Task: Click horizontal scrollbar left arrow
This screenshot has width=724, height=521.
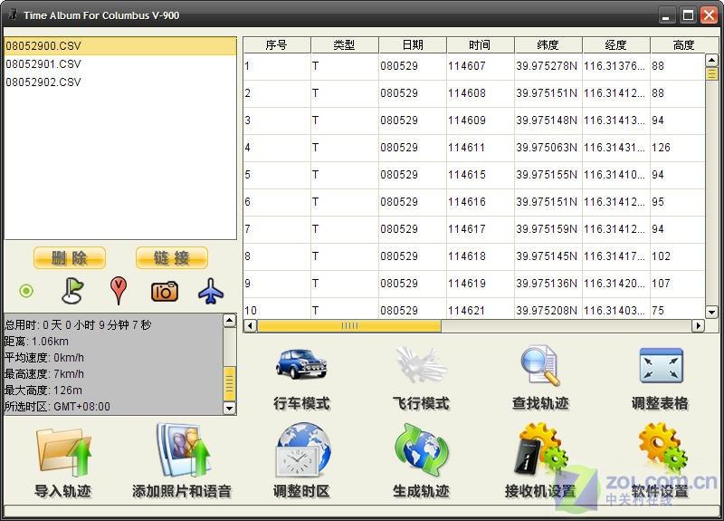Action: pyautogui.click(x=251, y=326)
